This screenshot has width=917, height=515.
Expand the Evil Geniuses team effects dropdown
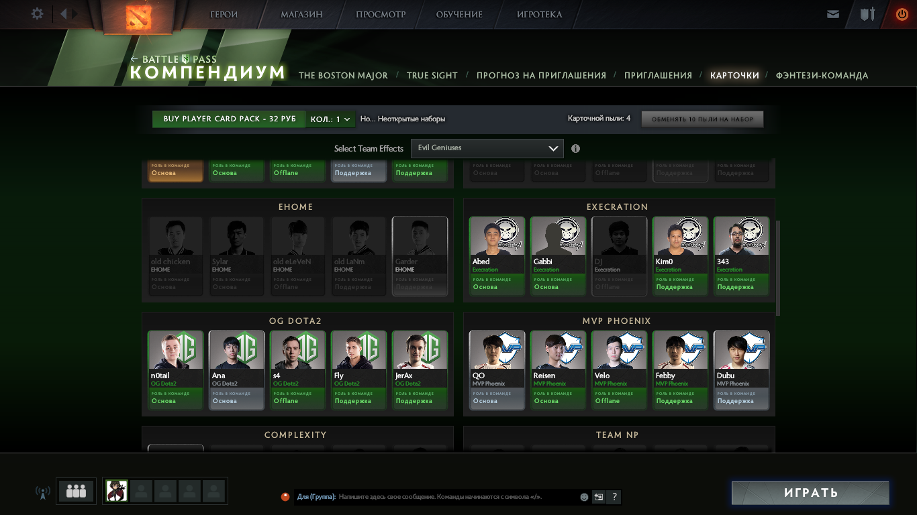[x=487, y=148]
